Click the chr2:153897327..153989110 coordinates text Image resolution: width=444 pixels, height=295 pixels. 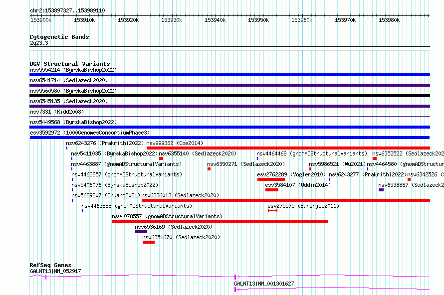[x=67, y=11]
